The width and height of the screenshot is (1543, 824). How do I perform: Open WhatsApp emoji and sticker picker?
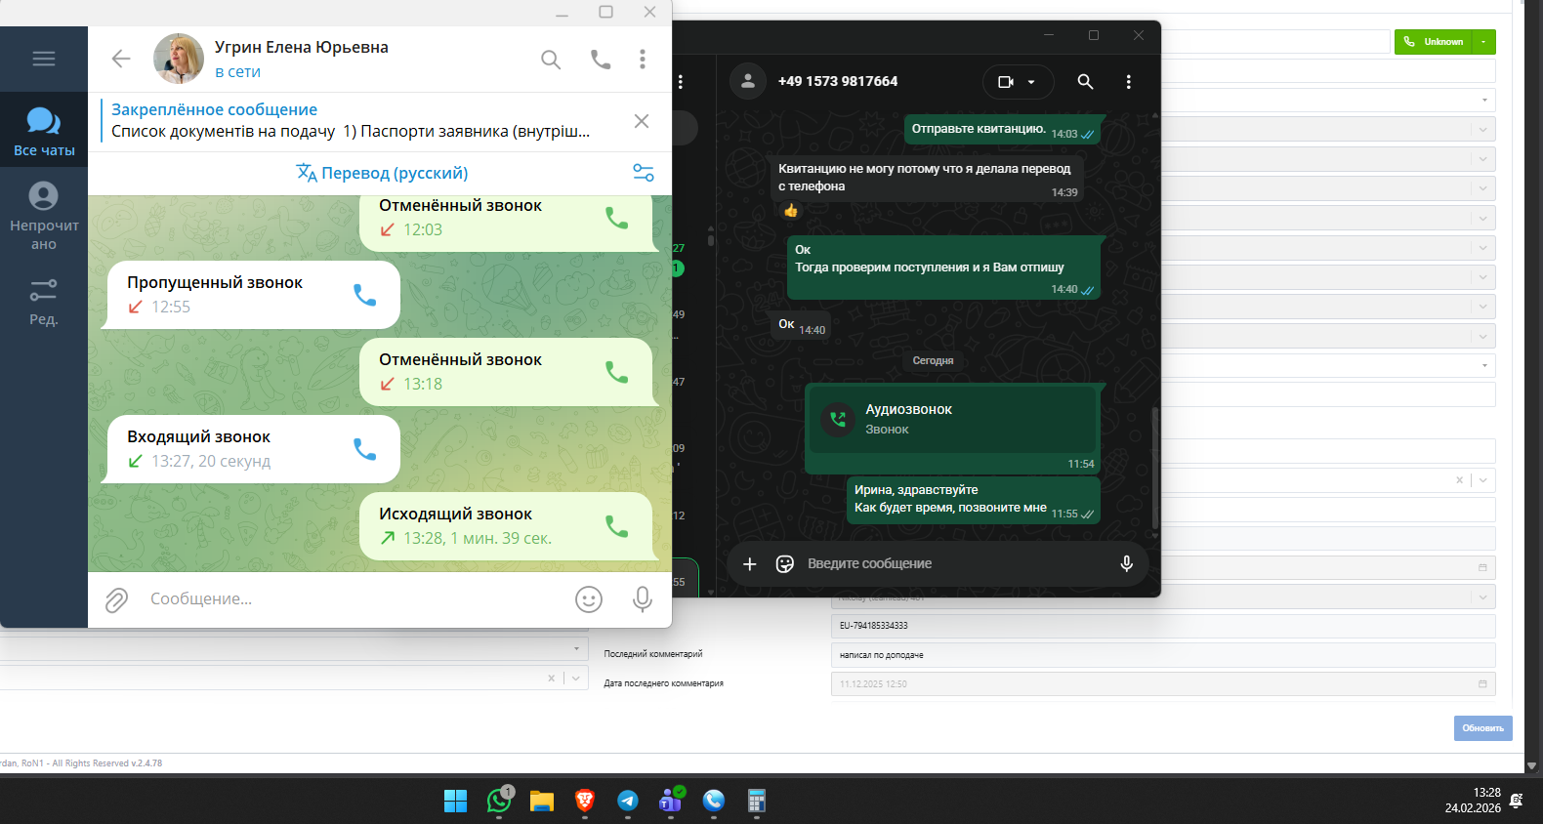point(784,564)
